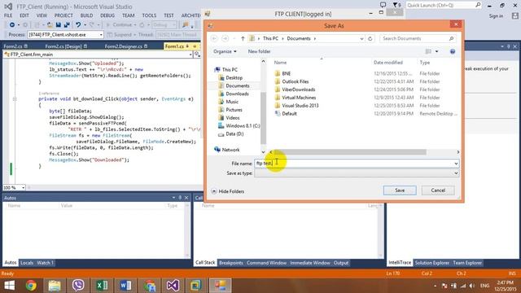The image size is (521, 293).
Task: Click the volume speaker icon in system tray
Action: point(472,286)
